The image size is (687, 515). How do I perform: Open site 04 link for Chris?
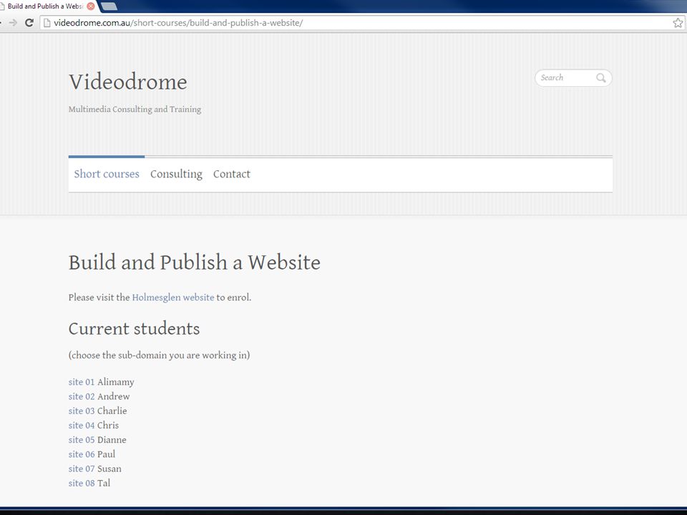coord(82,425)
